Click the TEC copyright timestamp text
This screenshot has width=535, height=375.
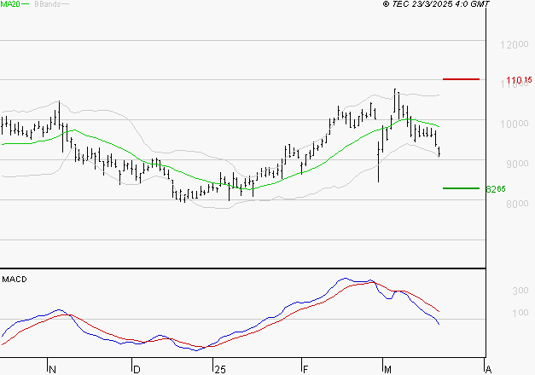(x=436, y=4)
